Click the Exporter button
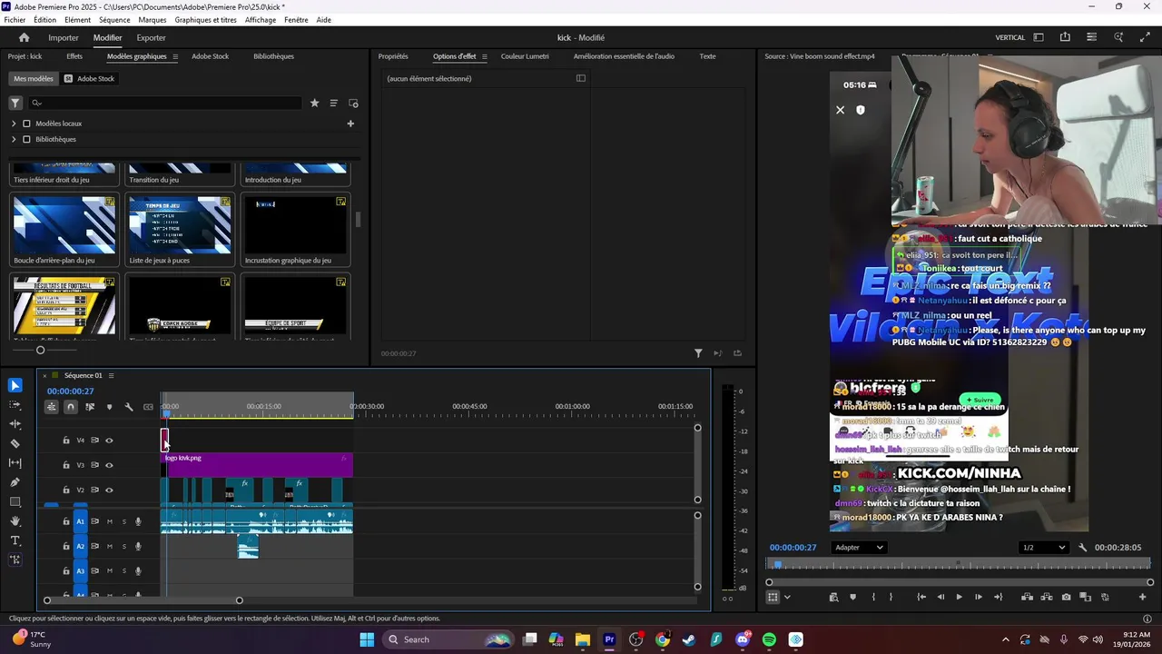The image size is (1162, 654). 151,37
